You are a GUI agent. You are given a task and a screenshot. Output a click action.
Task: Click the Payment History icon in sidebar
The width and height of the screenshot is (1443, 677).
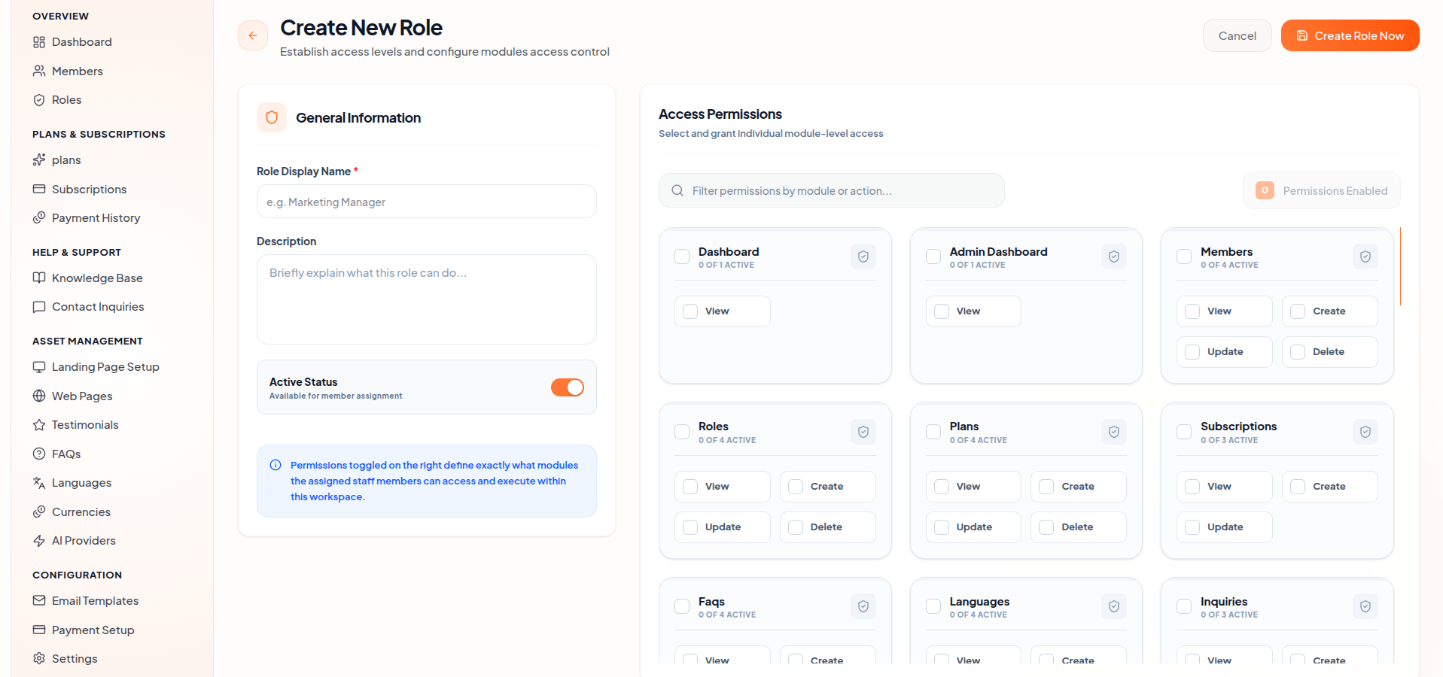click(39, 218)
